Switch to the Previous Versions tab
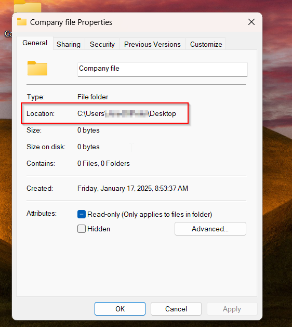Viewport: 292px width, 327px height. pos(152,44)
